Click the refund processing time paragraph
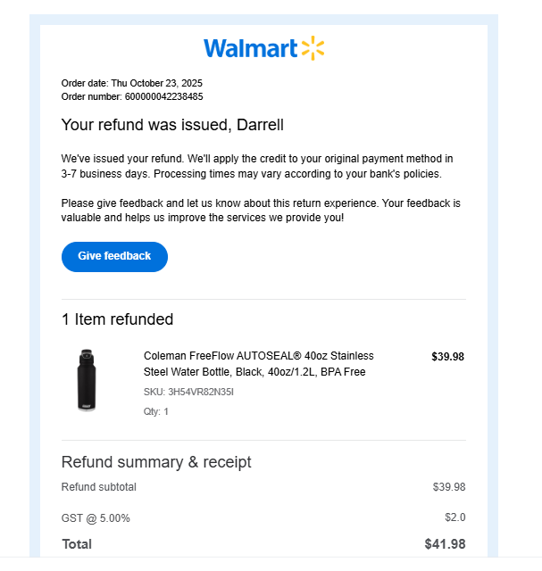The height and width of the screenshot is (571, 542). (x=257, y=166)
